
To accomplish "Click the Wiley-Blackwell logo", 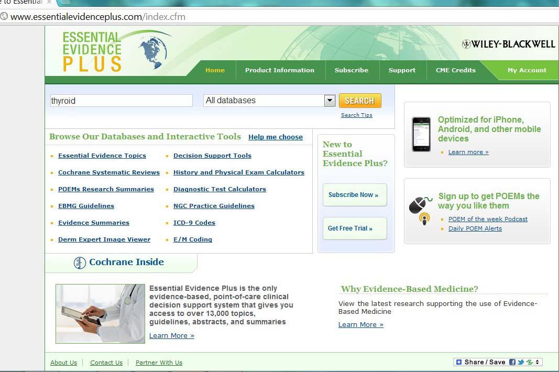I will click(x=508, y=44).
